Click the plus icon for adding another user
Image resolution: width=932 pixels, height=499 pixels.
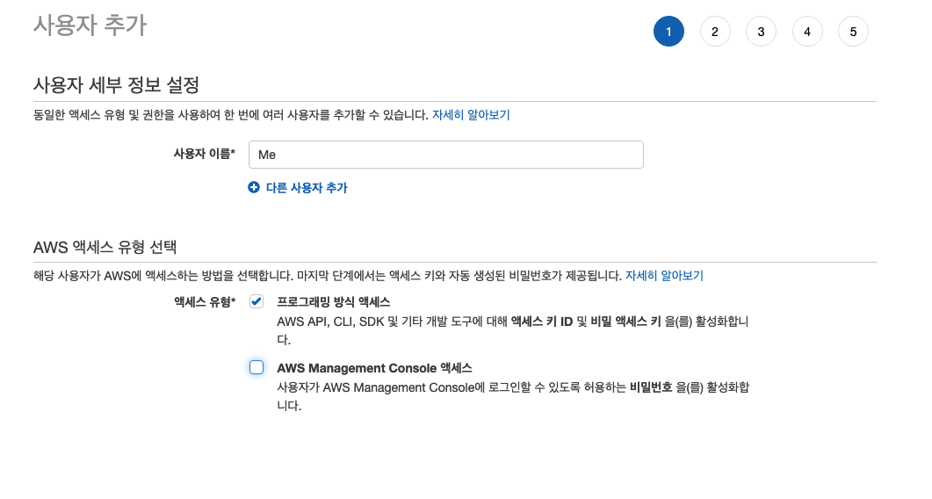tap(254, 187)
